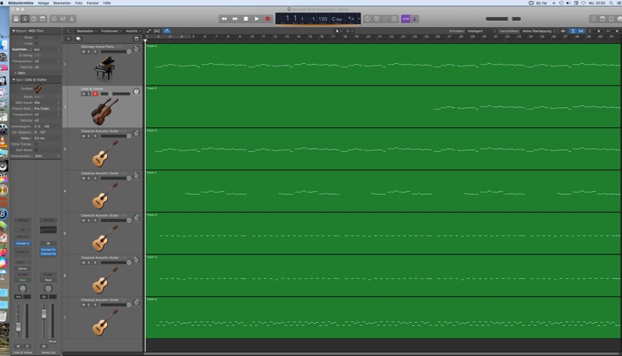This screenshot has height=356, width=622.
Task: Toggle Flex show/hide button
Action: coord(156,31)
